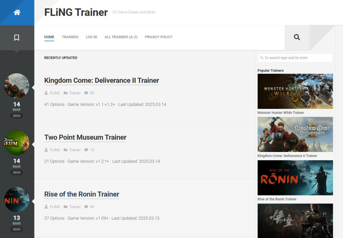
Task: Click the 14 MAR 2025 date under Kingdom Come thumbnail
Action: [x=17, y=110]
